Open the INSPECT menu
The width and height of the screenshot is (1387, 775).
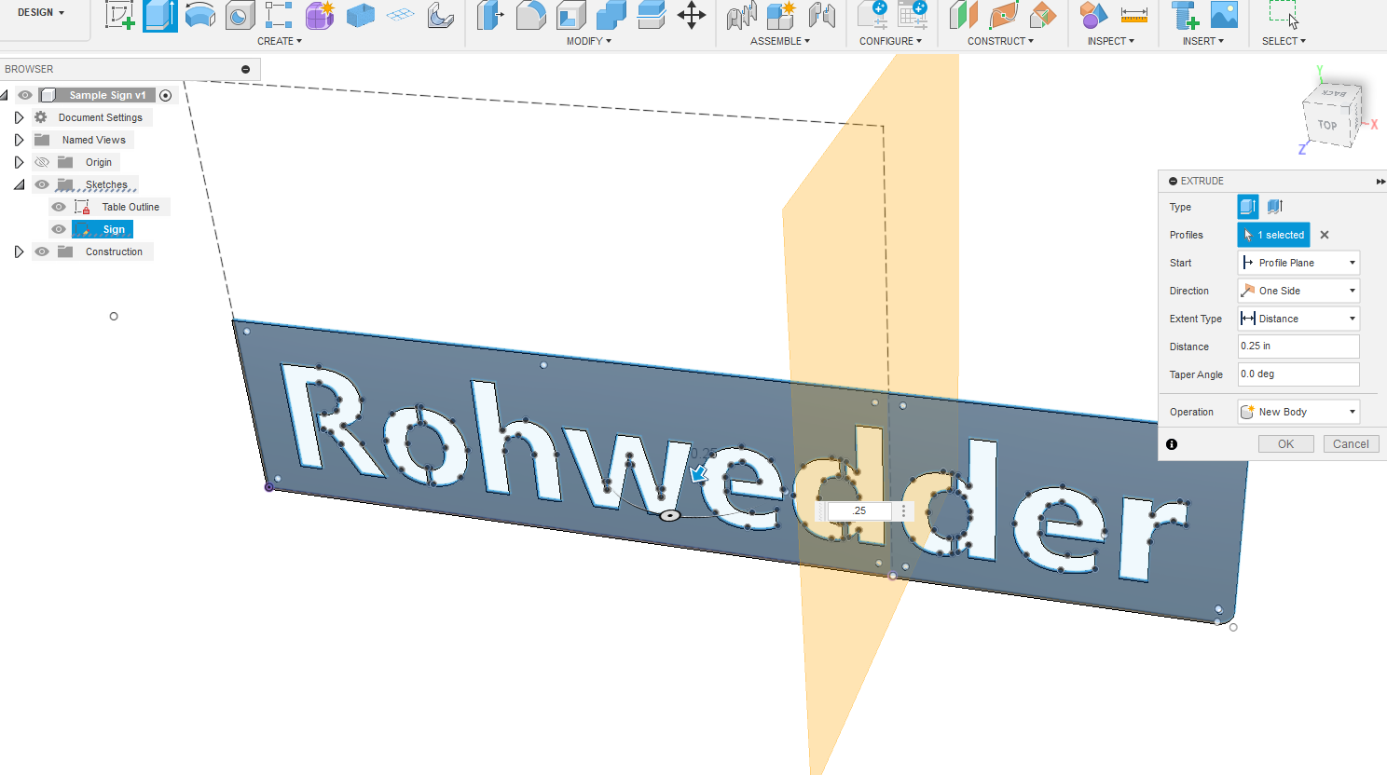tap(1111, 41)
